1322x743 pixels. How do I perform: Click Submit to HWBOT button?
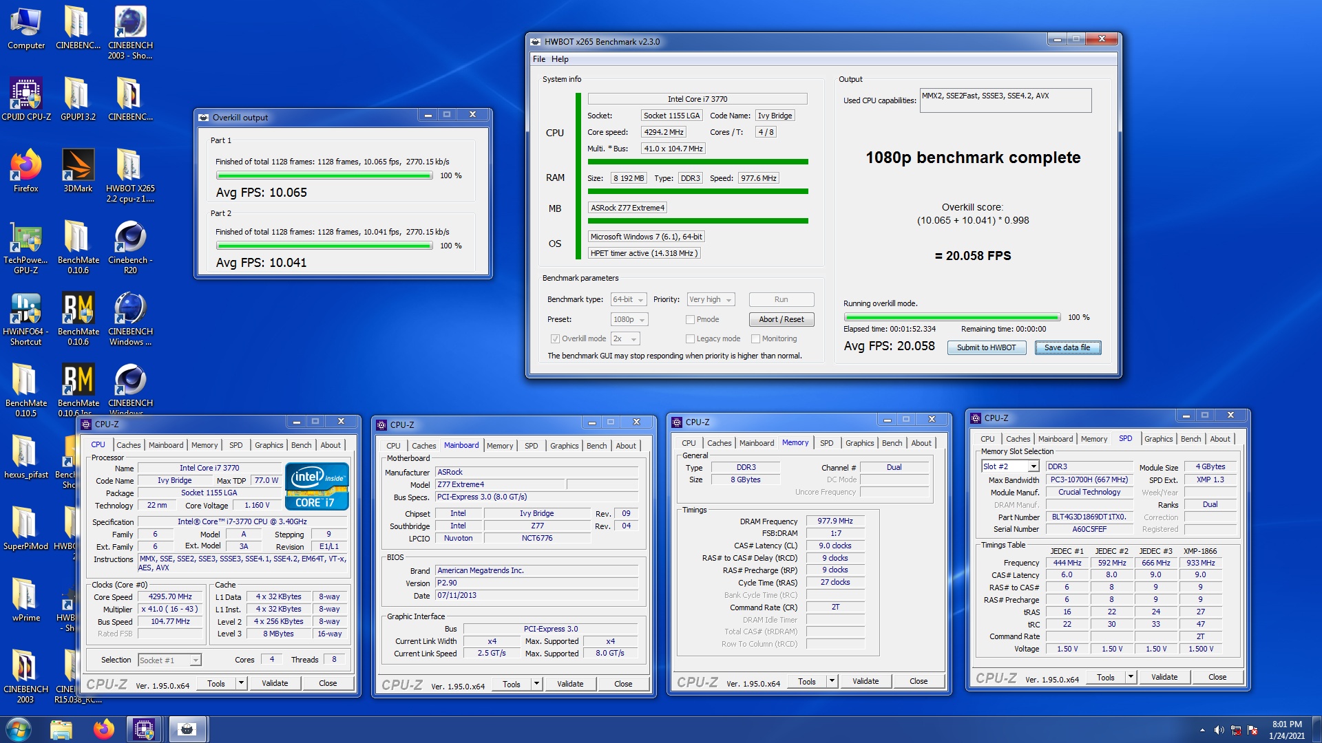pyautogui.click(x=986, y=347)
